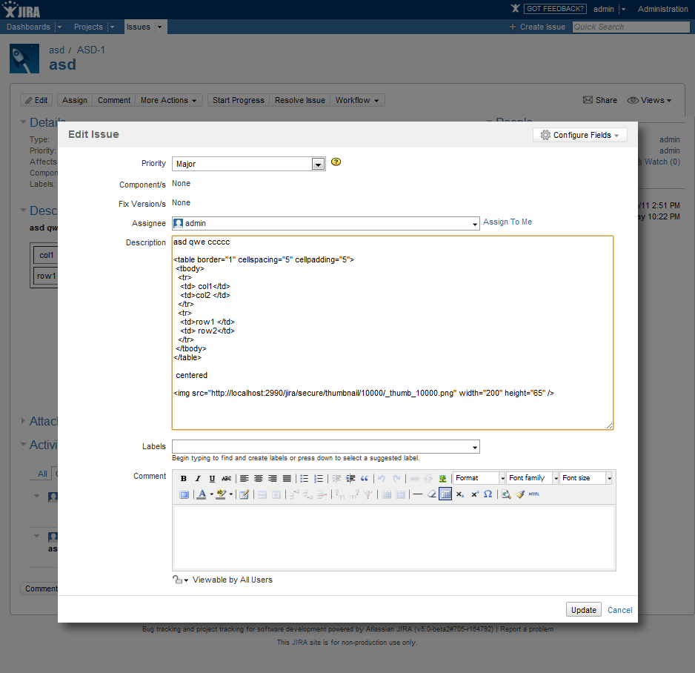
Task: Toggle italic formatting in comment editor
Action: coord(198,479)
